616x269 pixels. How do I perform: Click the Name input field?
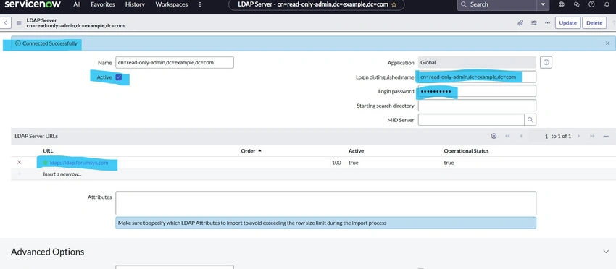coord(175,62)
